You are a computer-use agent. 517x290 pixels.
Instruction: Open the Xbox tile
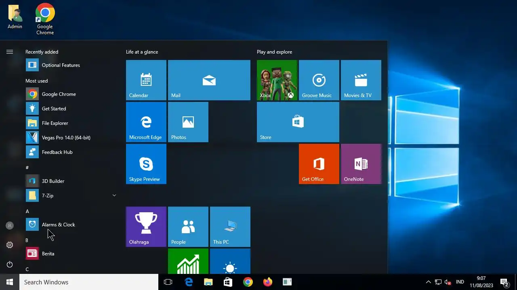point(277,80)
